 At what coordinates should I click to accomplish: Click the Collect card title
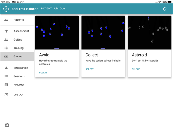click(92, 55)
